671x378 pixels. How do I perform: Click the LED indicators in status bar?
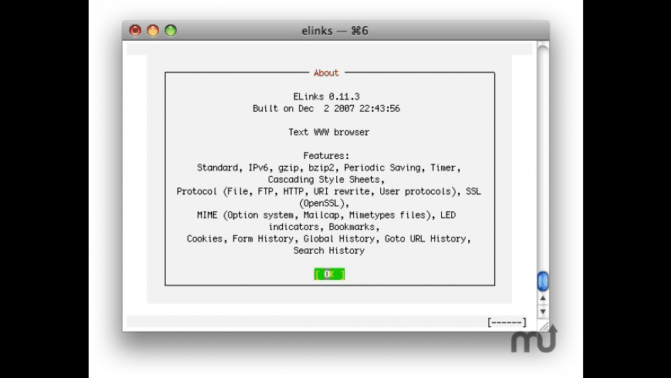[507, 322]
